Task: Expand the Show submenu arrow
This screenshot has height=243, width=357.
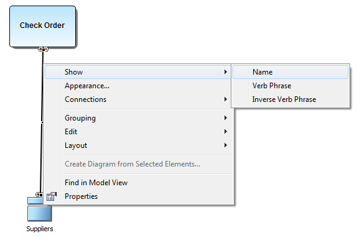Action: [226, 72]
